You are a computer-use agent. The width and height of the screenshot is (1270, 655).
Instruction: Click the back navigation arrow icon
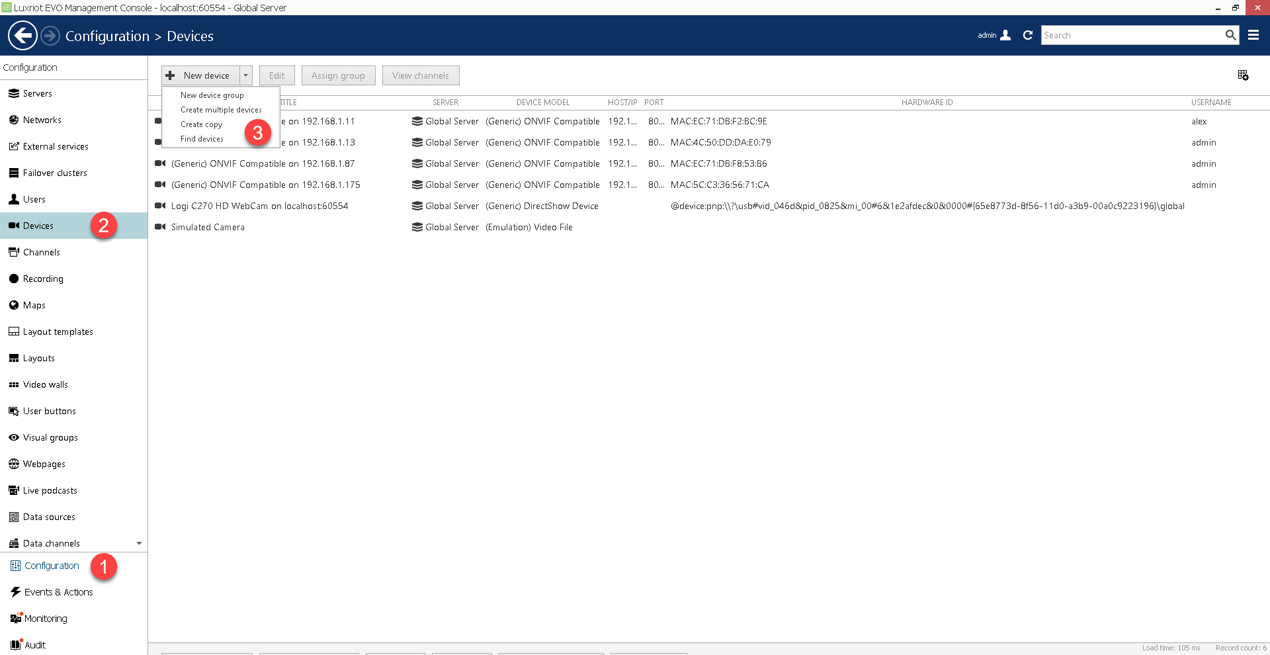coord(22,36)
